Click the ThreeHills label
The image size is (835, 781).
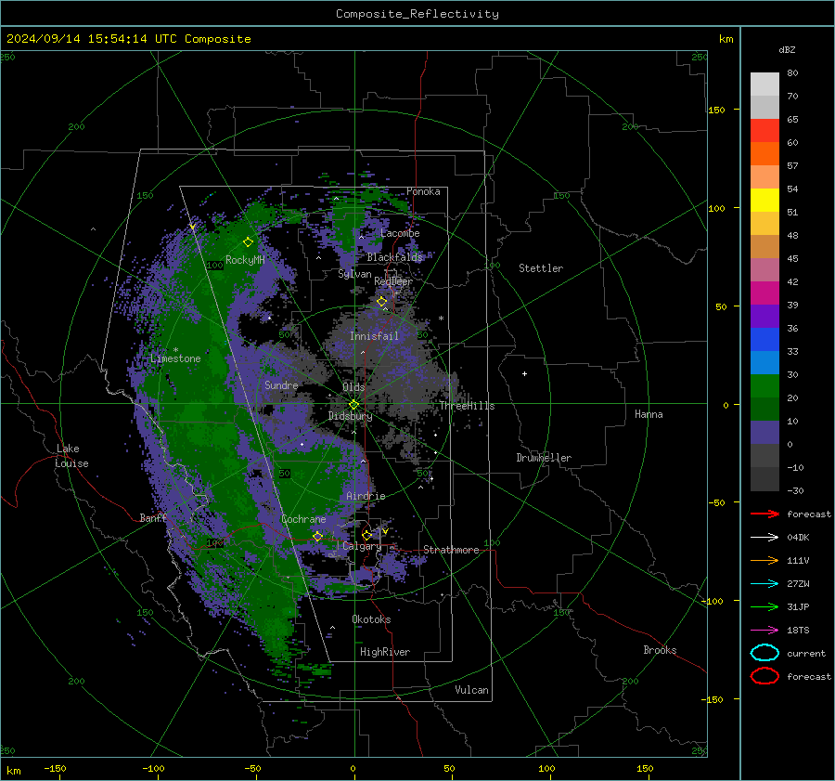(x=467, y=406)
